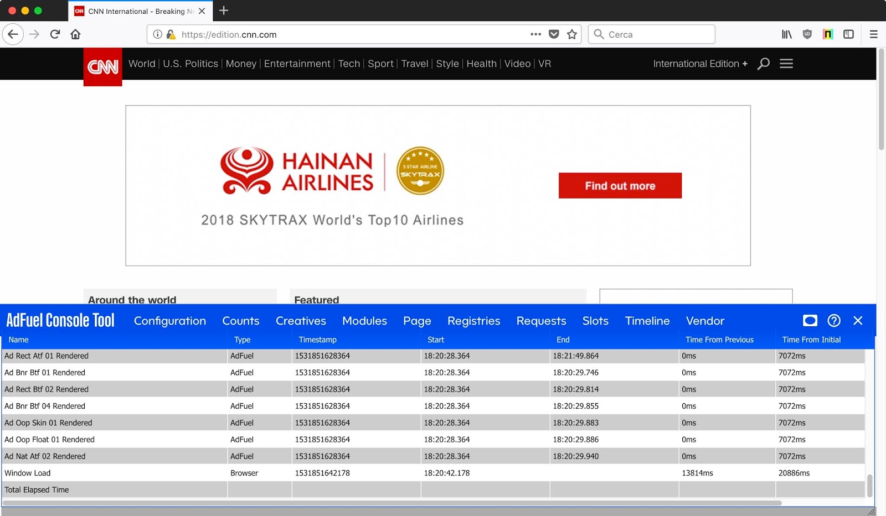This screenshot has height=516, width=886.
Task: Go to the Sport section
Action: 381,64
